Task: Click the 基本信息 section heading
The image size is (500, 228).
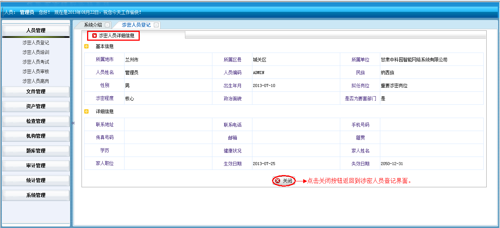Action: pyautogui.click(x=105, y=47)
